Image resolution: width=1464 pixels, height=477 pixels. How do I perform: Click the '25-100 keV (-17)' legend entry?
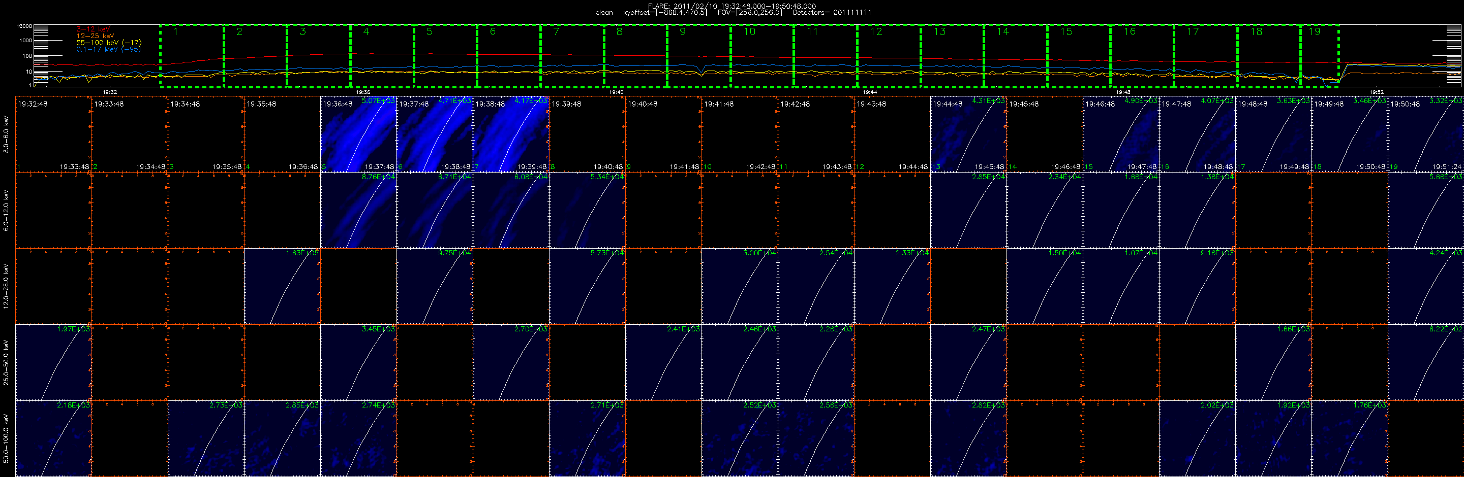click(109, 43)
